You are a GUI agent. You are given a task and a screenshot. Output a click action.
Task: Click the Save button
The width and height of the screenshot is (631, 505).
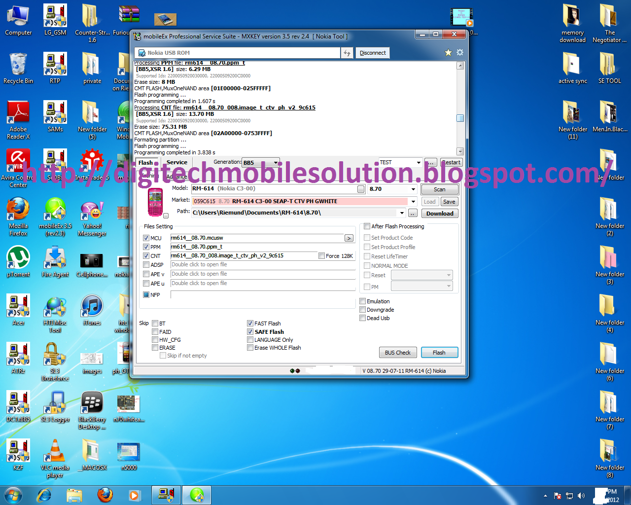[449, 202]
